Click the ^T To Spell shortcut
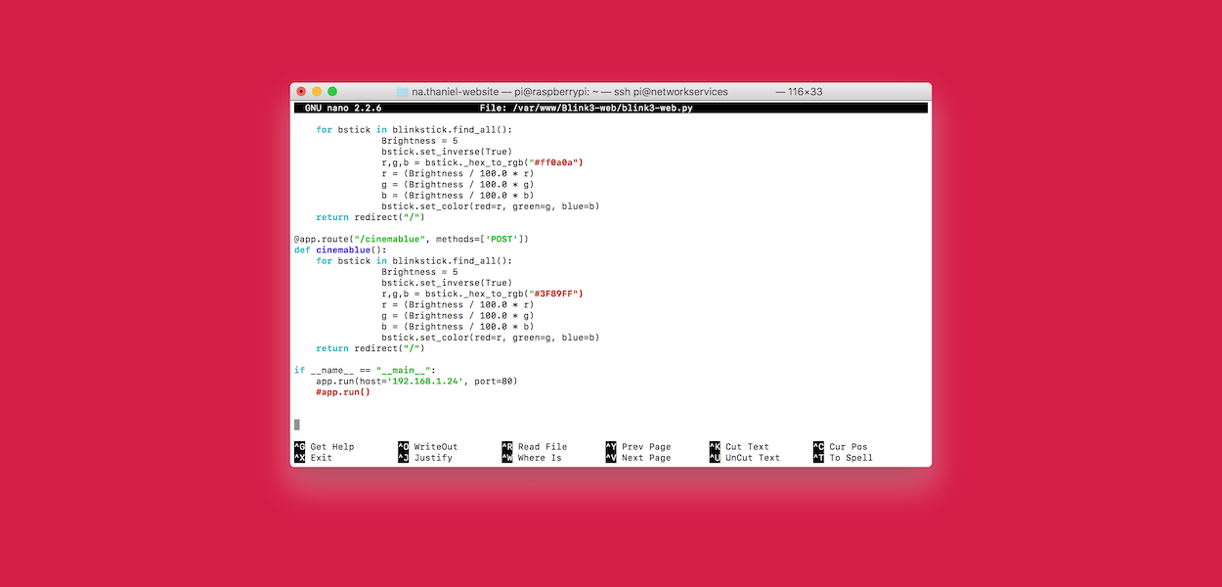Viewport: 1222px width, 587px height. (843, 458)
